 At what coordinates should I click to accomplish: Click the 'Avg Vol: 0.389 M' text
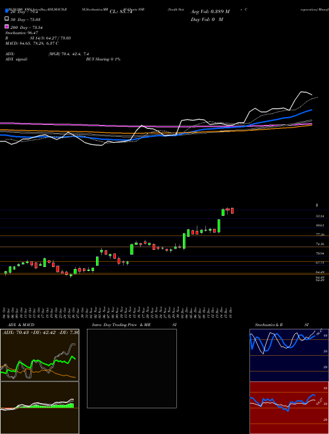click(x=210, y=12)
